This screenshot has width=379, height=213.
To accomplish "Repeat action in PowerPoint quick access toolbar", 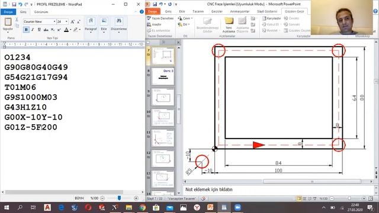I will tap(170, 4).
